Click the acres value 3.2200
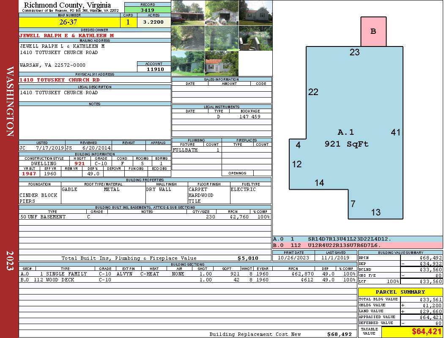The height and width of the screenshot is (338, 444). coord(154,22)
